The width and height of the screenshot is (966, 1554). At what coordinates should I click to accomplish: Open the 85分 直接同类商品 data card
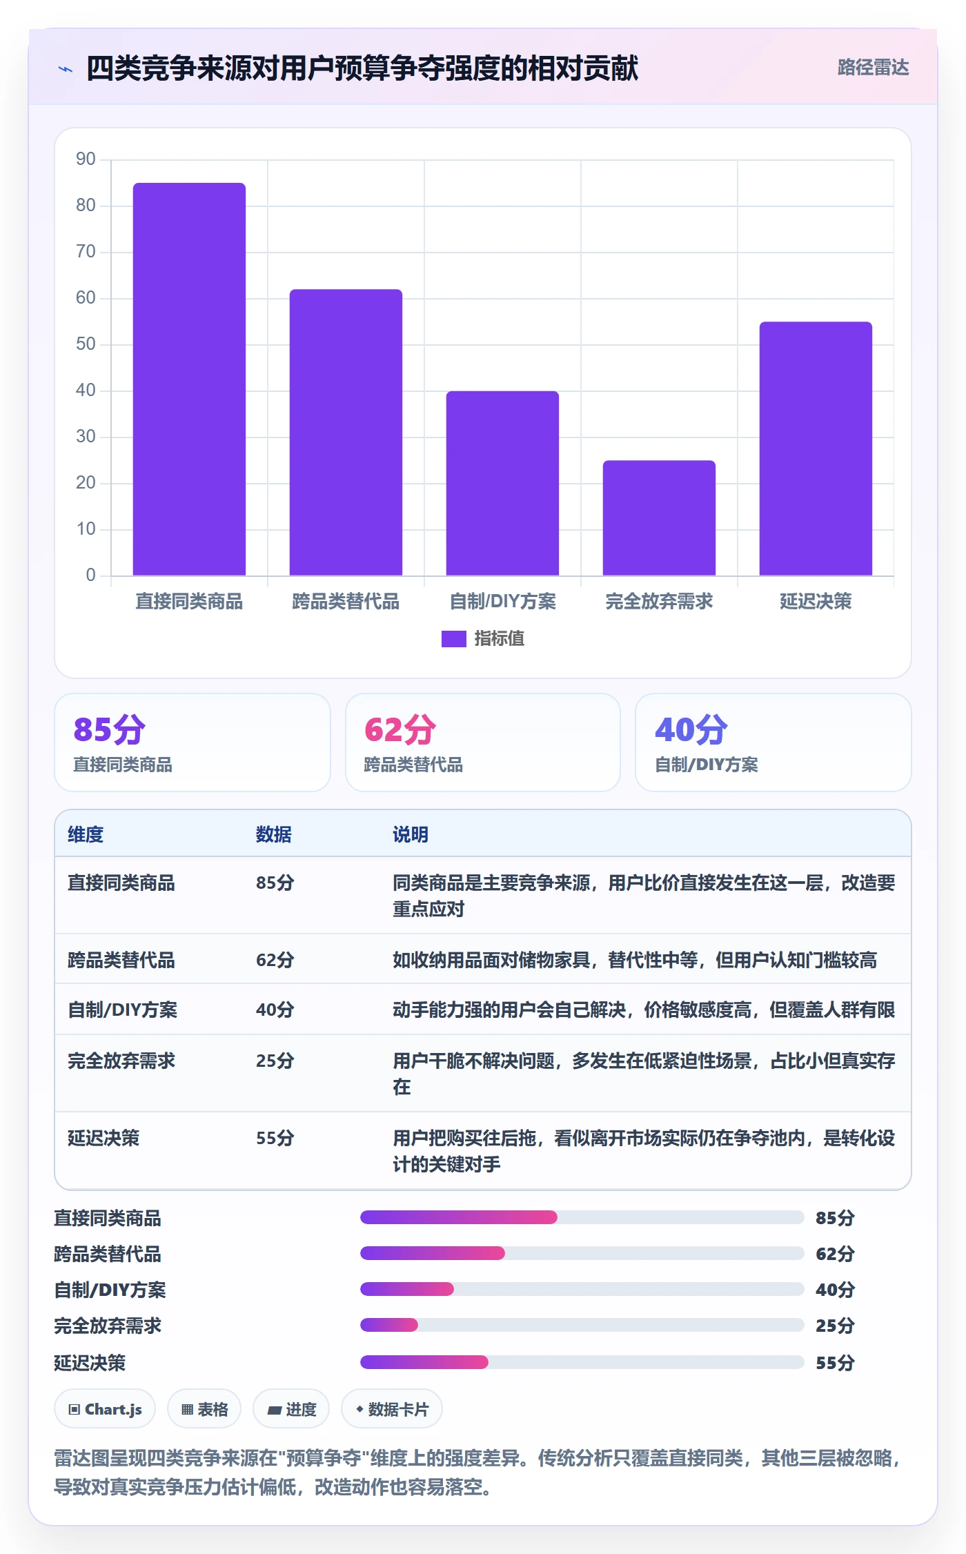pyautogui.click(x=193, y=742)
